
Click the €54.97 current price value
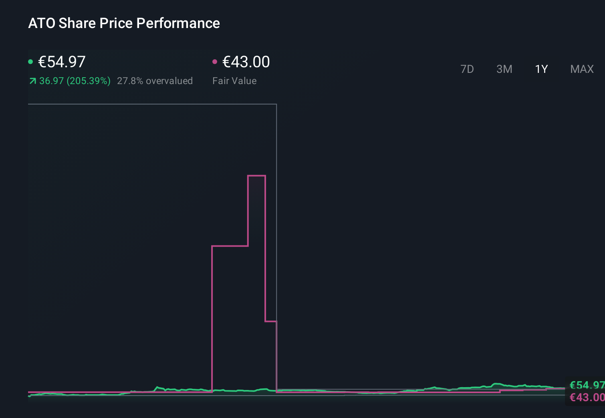click(62, 62)
